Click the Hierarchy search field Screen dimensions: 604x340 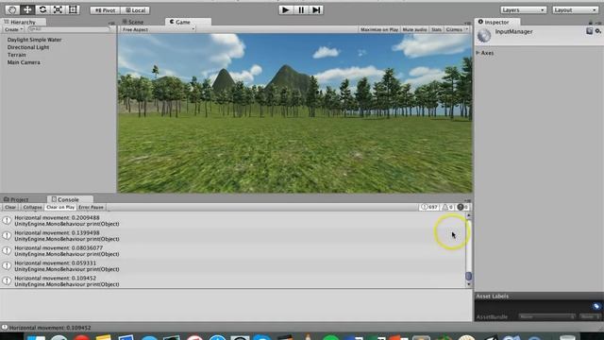[x=69, y=29]
